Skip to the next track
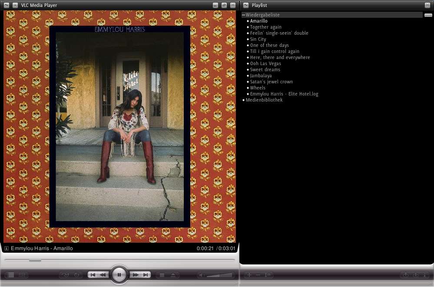434x287 pixels. (x=146, y=275)
